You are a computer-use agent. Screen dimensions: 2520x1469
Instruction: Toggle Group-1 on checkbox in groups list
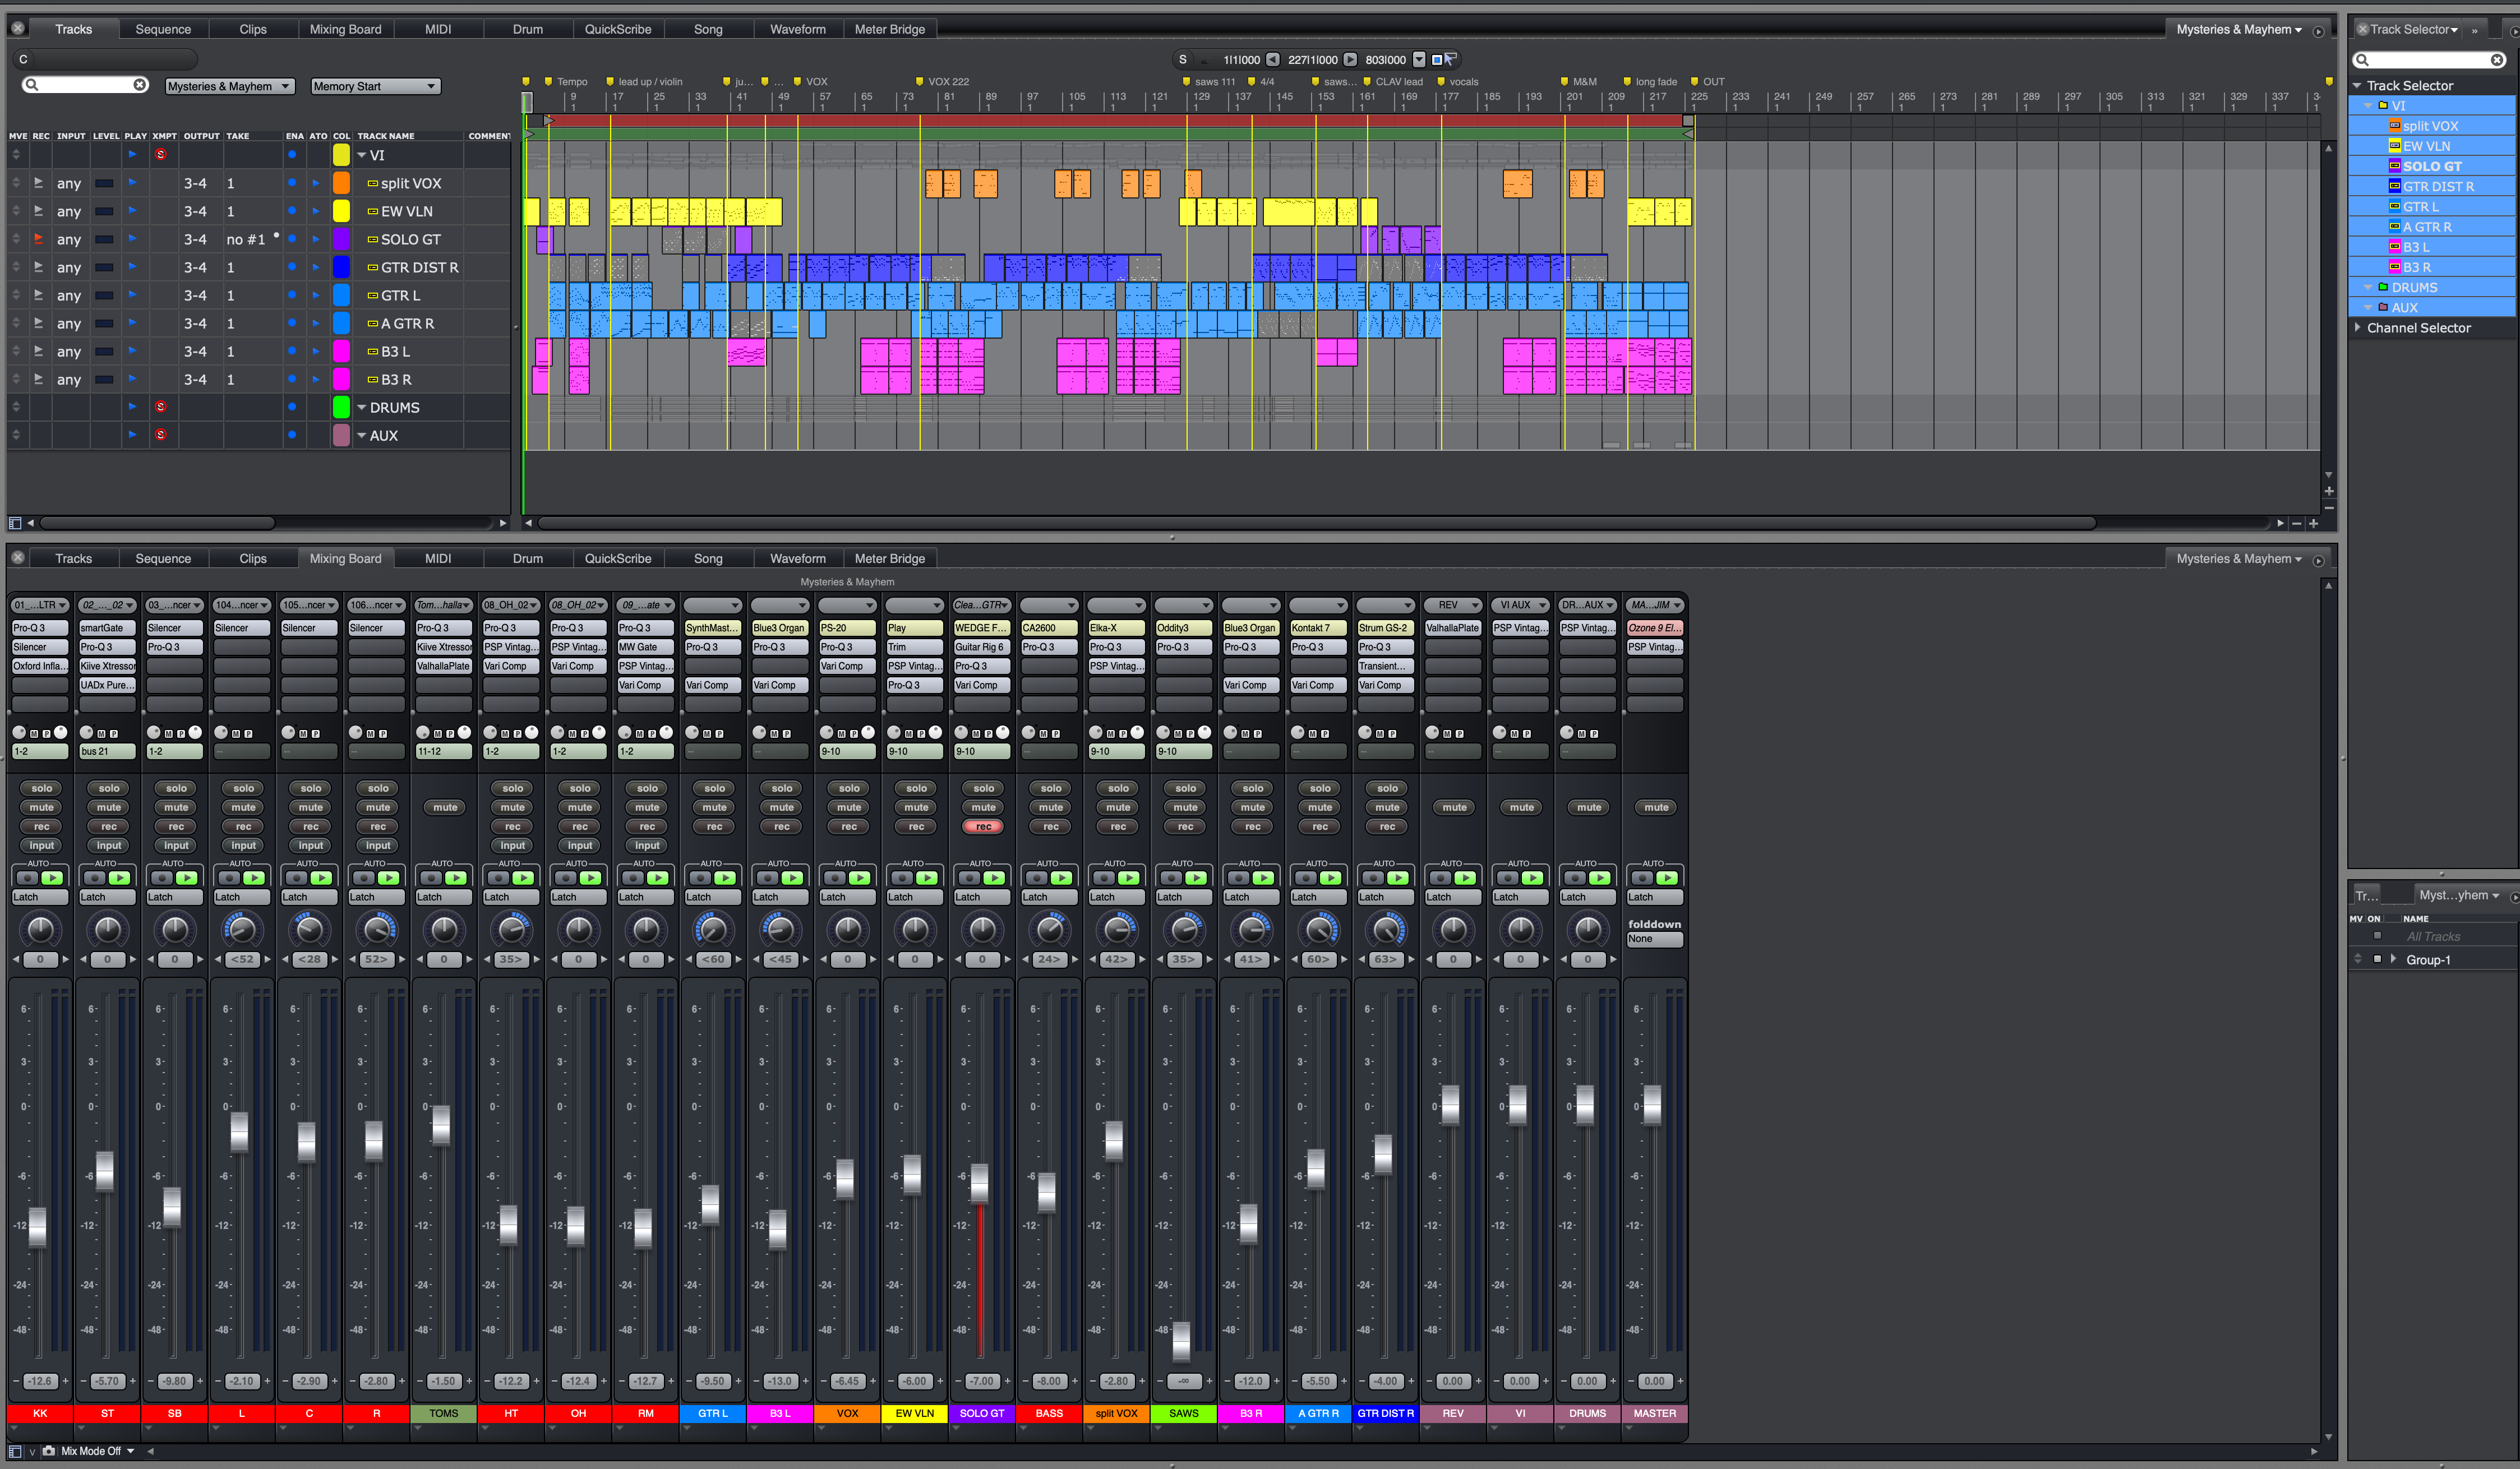(x=2377, y=959)
